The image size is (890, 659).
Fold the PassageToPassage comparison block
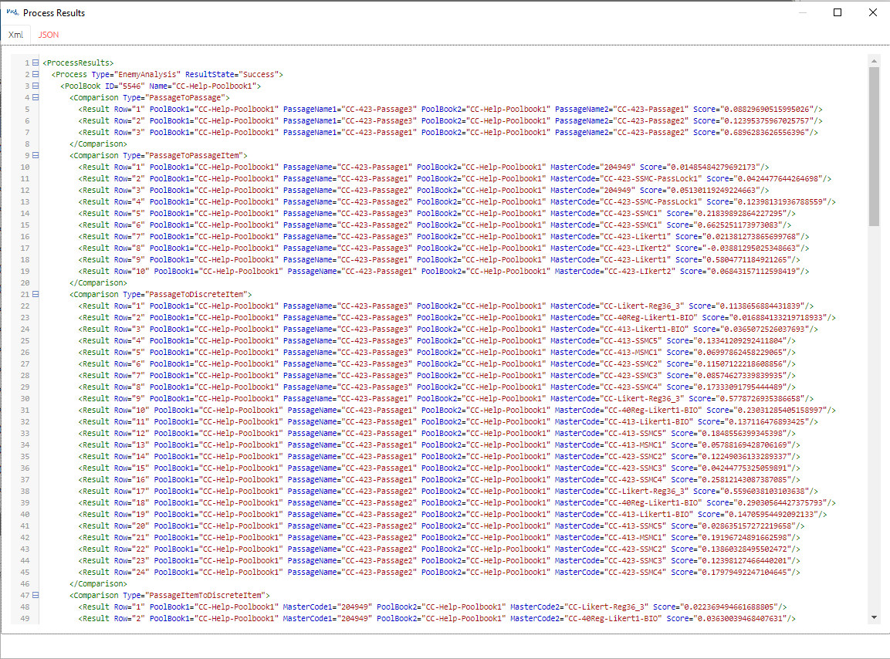(36, 97)
